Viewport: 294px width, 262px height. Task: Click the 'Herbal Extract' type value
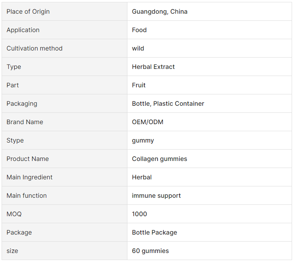point(153,67)
